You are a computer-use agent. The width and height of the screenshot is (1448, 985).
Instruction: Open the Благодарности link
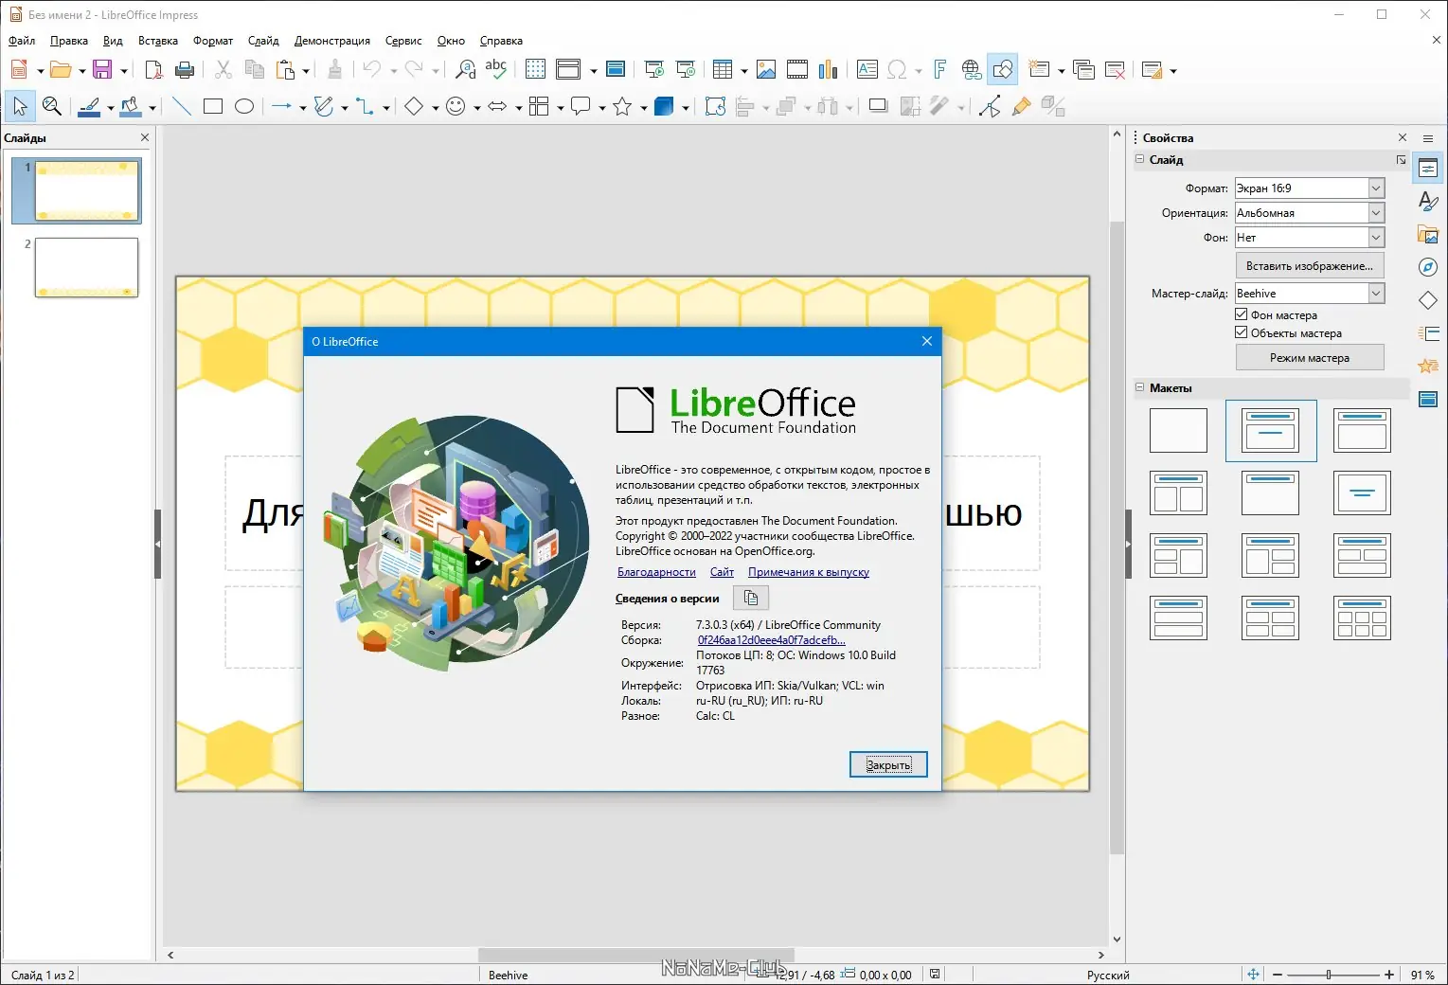coord(656,572)
